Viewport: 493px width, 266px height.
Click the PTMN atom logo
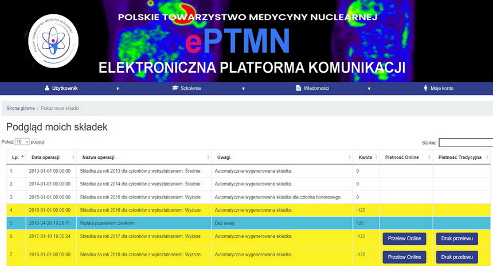(x=53, y=41)
